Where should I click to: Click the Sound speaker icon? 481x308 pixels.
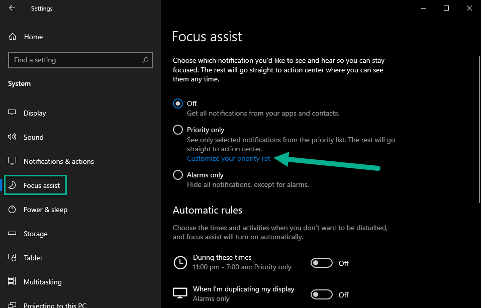coord(12,137)
